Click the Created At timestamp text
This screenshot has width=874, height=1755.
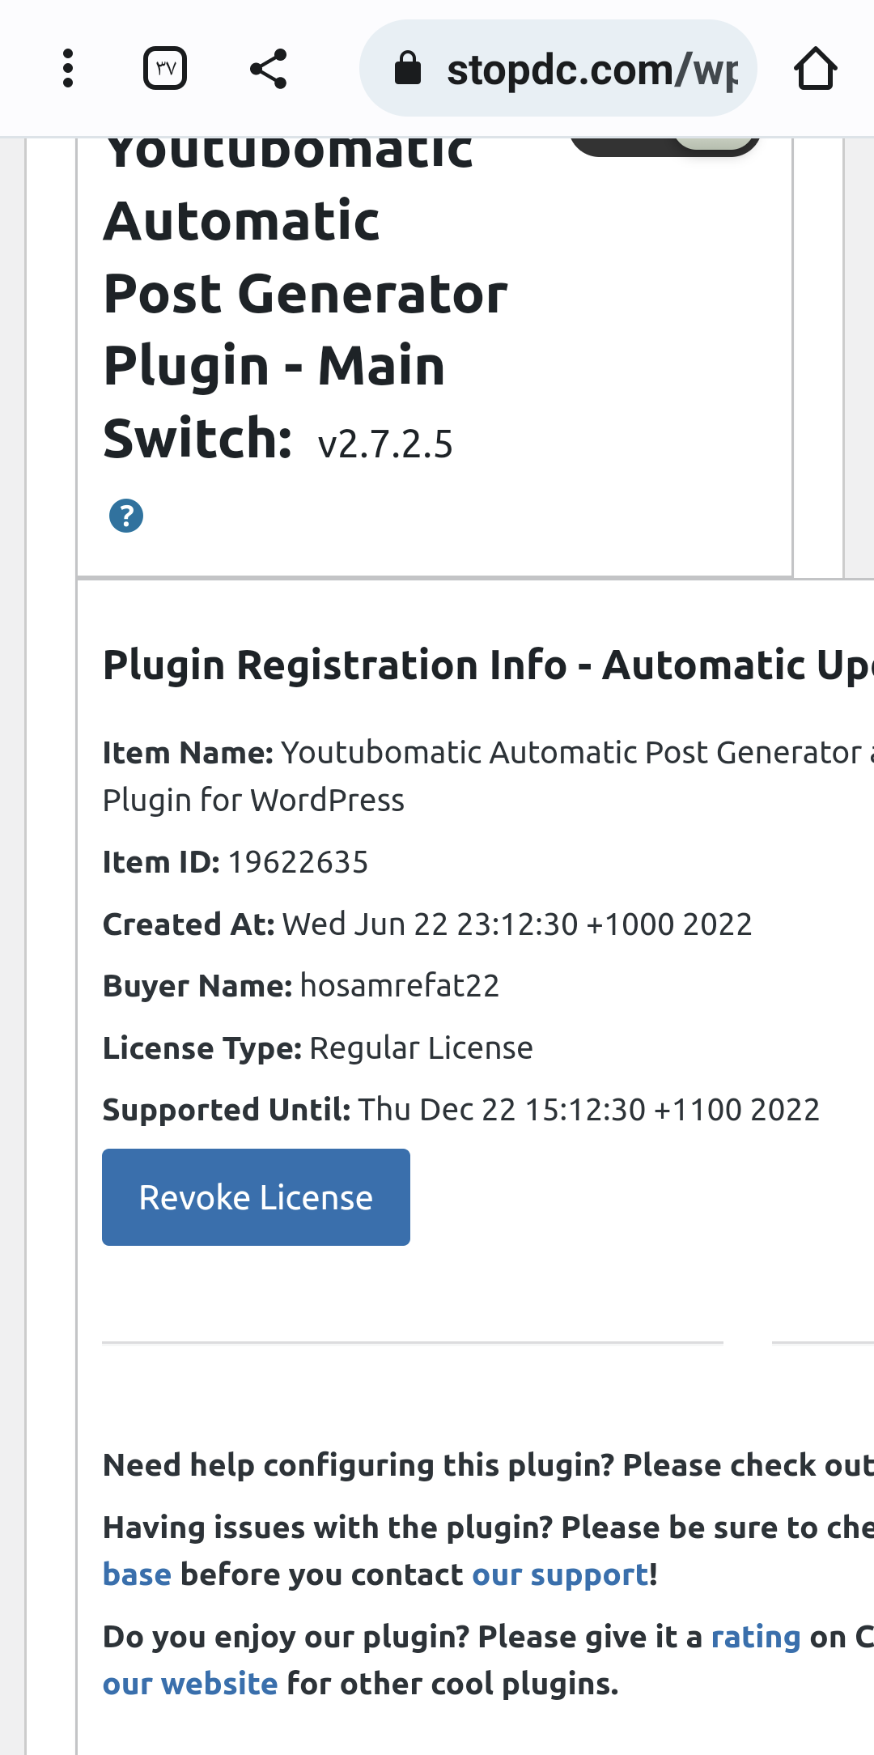[517, 924]
